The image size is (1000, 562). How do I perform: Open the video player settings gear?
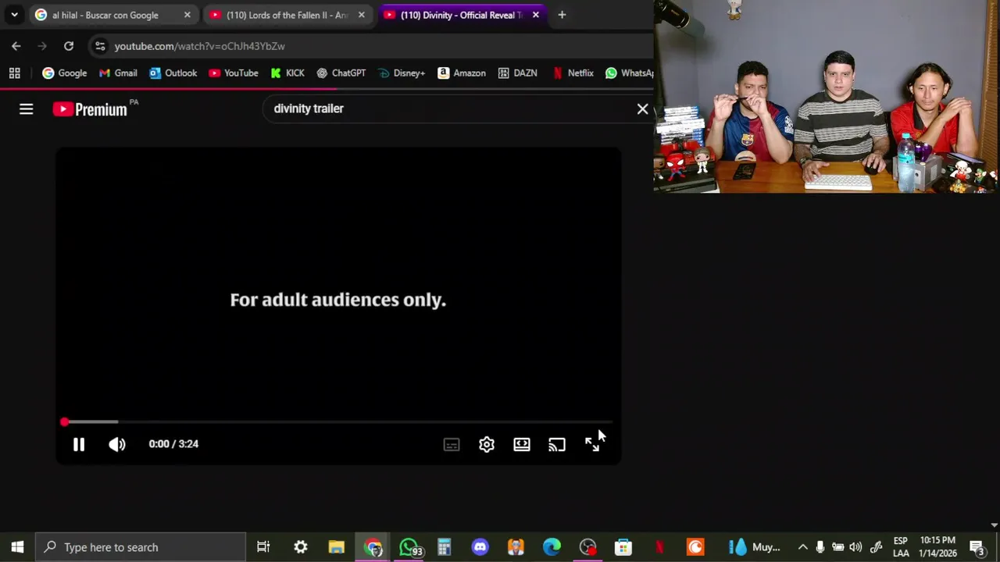487,444
